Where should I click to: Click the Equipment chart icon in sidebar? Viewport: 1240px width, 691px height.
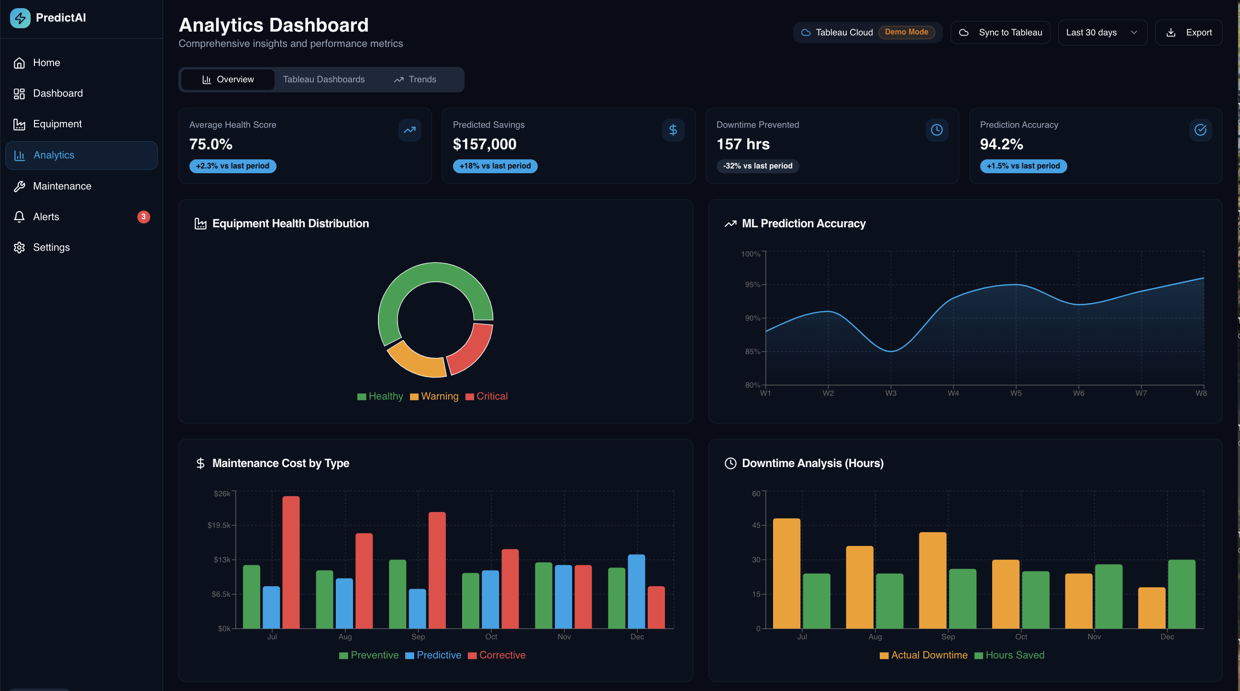(x=19, y=124)
